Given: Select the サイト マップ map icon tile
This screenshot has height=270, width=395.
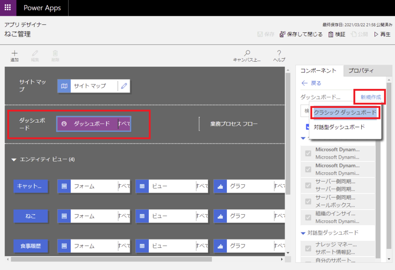Looking at the screenshot, I should [x=64, y=86].
